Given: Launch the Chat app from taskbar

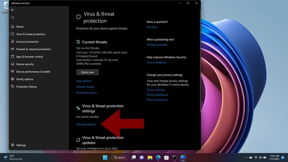Looking at the screenshot, I should tap(142, 158).
